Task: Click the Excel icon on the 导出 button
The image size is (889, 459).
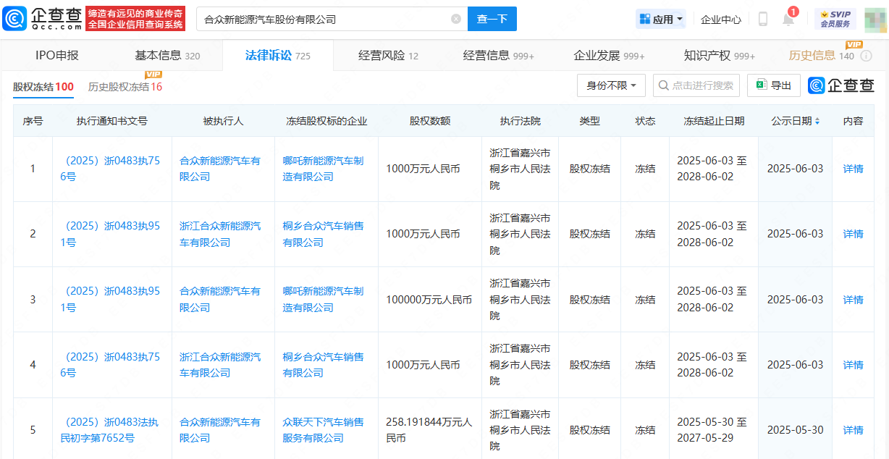Action: (x=761, y=85)
